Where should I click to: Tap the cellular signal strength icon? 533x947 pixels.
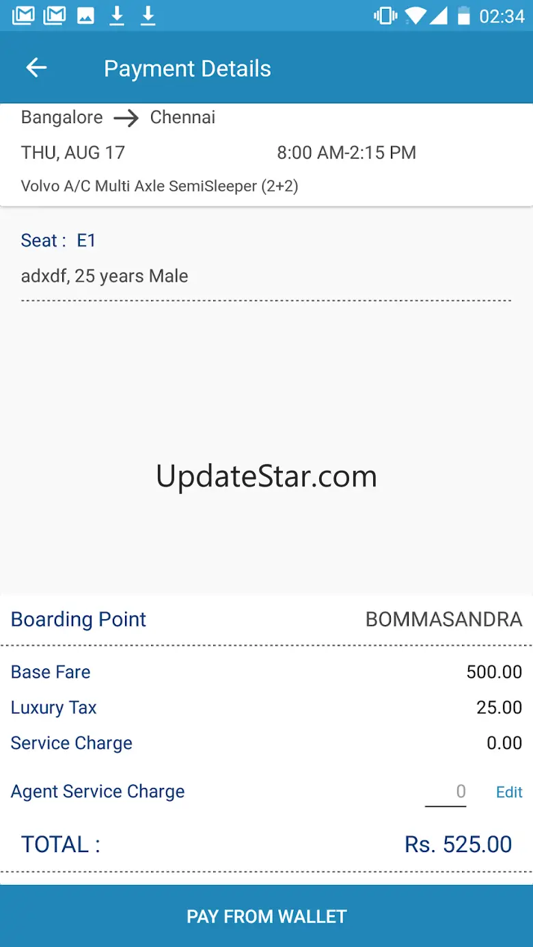click(438, 16)
